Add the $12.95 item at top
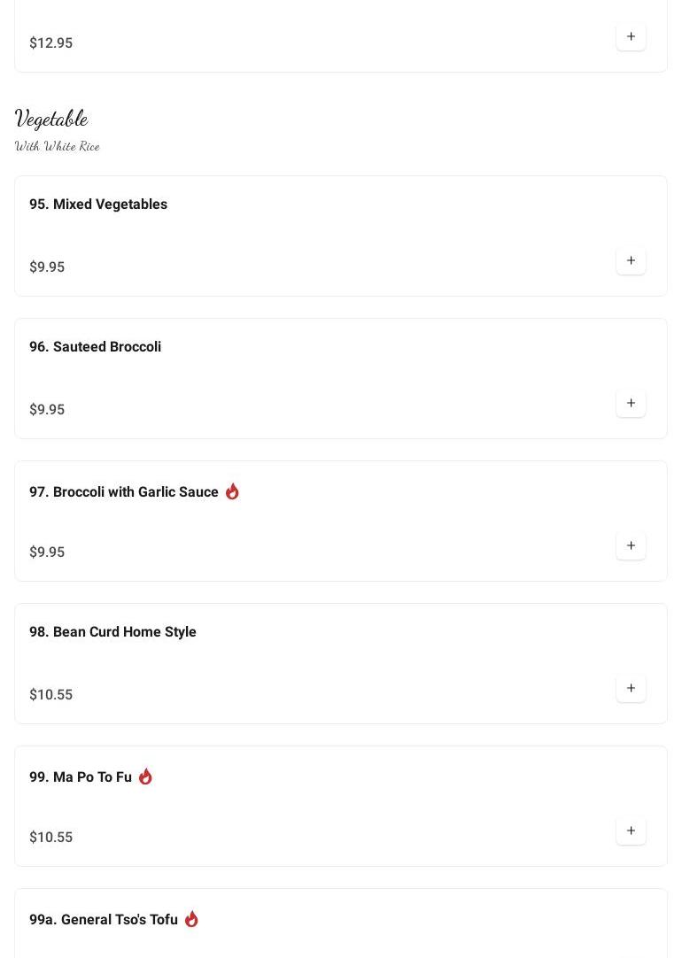The width and height of the screenshot is (682, 958). pos(631,37)
